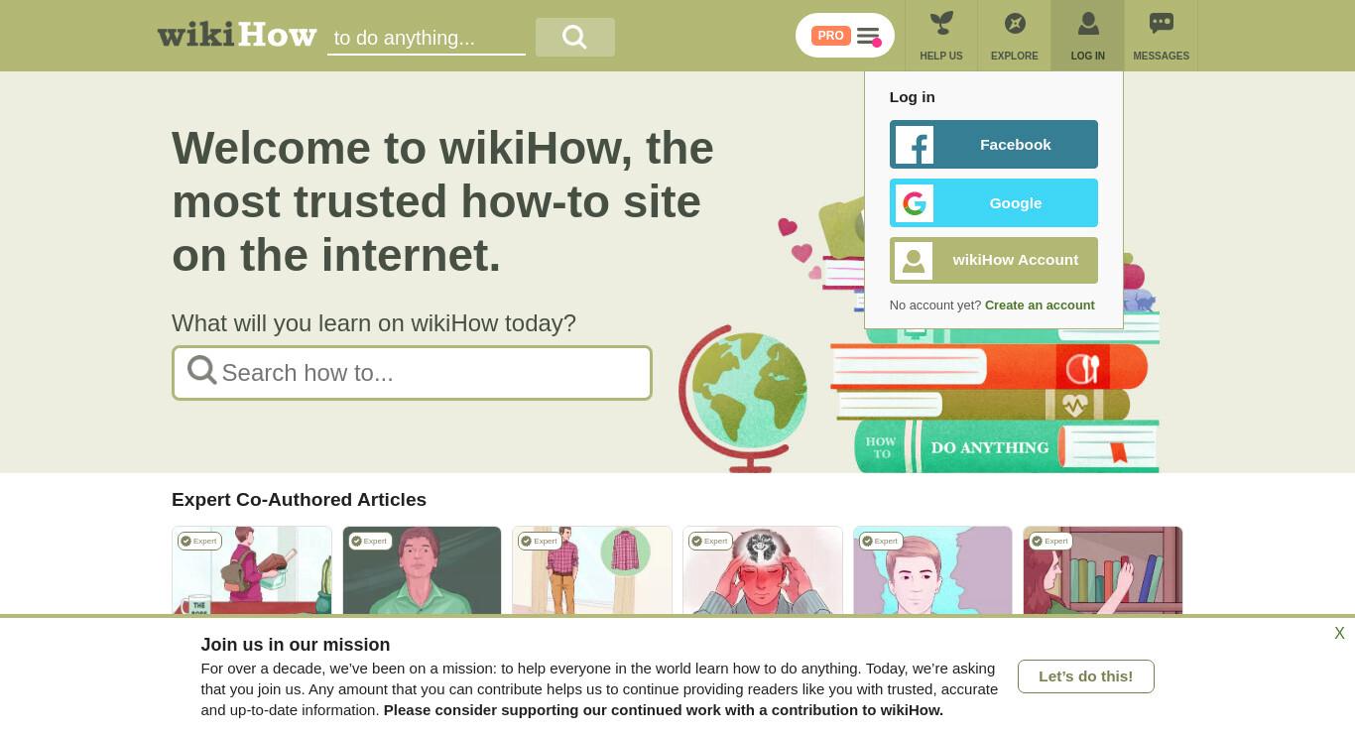This screenshot has width=1355, height=735.
Task: Open the expert article with bookshelf illustration
Action: coord(1103,571)
